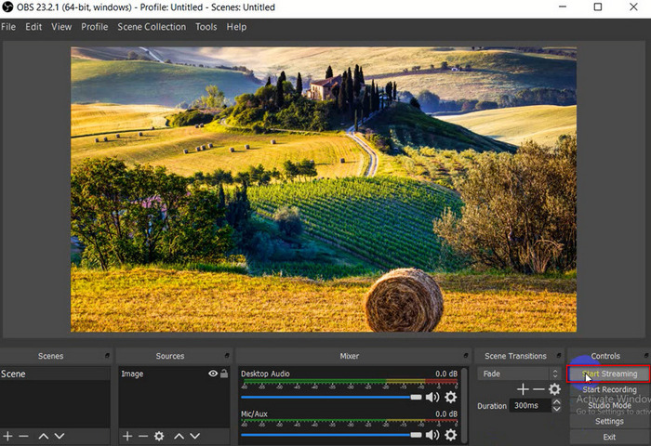The image size is (651, 446).
Task: Click Exit button in Controls
Action: [609, 437]
